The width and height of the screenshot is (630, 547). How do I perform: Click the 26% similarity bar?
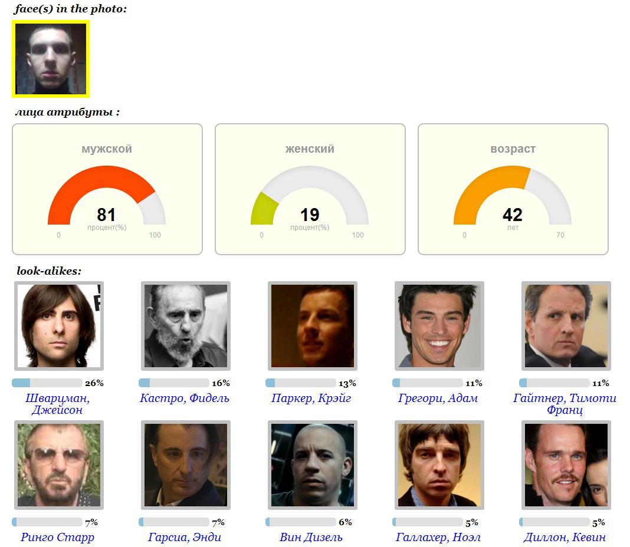(x=47, y=383)
